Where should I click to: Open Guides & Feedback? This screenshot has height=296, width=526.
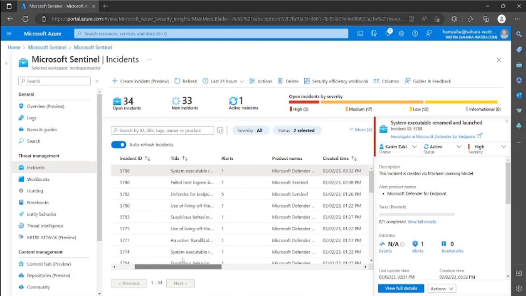428,81
